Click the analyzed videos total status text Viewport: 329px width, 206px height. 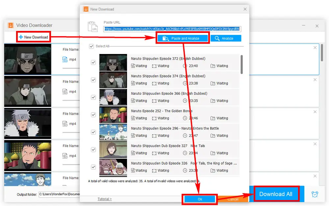point(144,181)
